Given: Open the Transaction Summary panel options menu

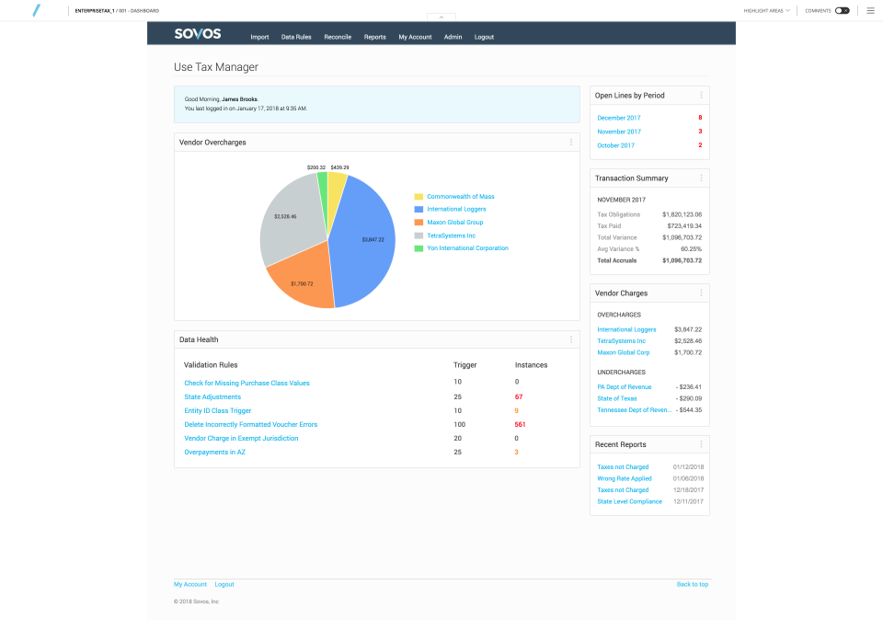Looking at the screenshot, I should [701, 178].
